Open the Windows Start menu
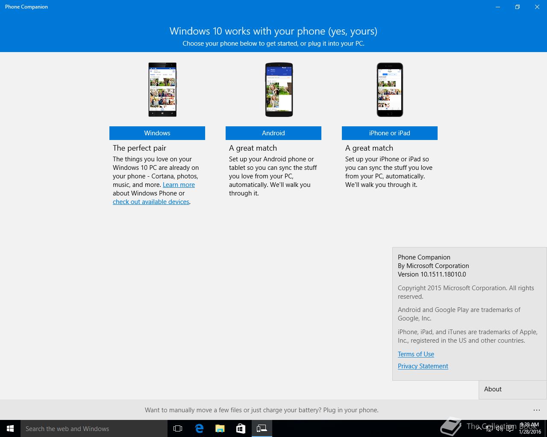Image resolution: width=547 pixels, height=437 pixels. click(10, 428)
